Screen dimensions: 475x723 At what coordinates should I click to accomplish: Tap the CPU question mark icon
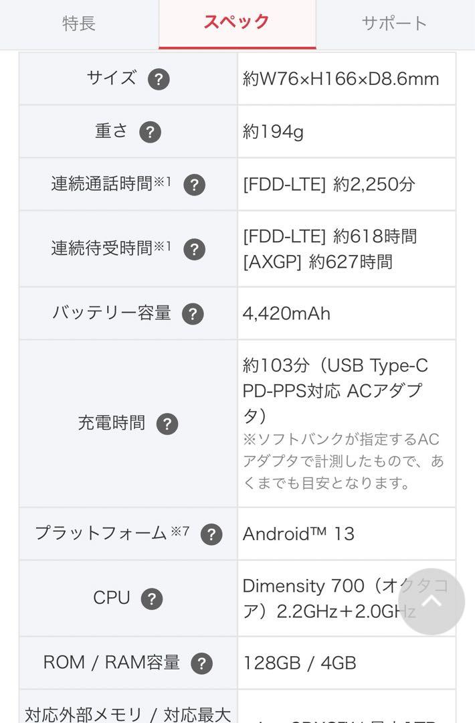(x=152, y=599)
